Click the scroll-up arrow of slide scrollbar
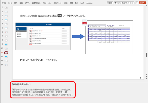 147,6
